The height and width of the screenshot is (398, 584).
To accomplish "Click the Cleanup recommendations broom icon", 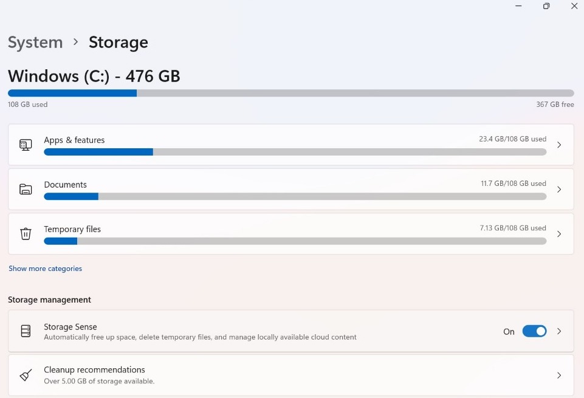I will tap(25, 375).
